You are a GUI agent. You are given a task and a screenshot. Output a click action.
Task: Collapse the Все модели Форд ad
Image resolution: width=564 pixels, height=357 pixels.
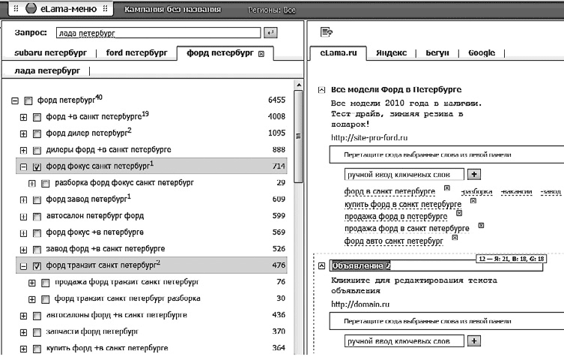click(322, 90)
